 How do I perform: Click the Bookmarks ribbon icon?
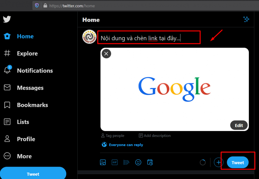point(7,105)
